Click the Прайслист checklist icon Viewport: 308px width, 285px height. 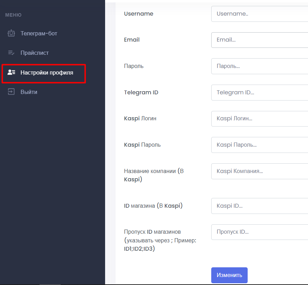tap(11, 53)
